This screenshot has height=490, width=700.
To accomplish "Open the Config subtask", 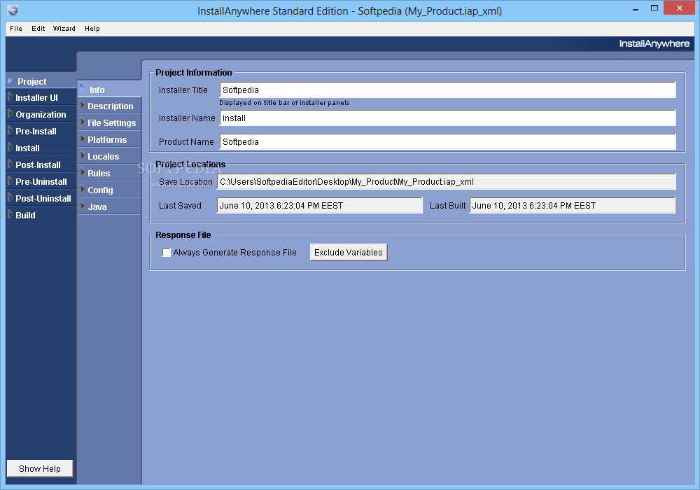I will tap(109, 190).
